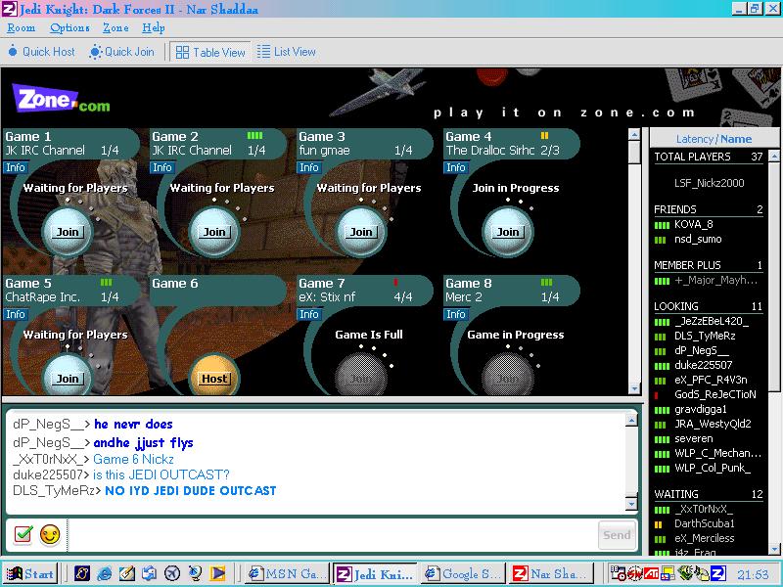Join Game 3 fun gmae
783x587 pixels.
(361, 232)
